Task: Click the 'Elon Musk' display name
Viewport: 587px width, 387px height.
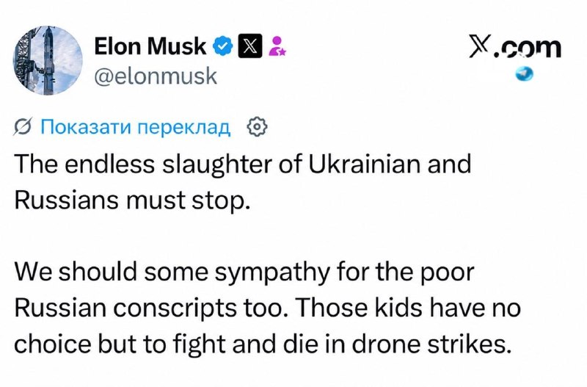Action: (x=150, y=46)
